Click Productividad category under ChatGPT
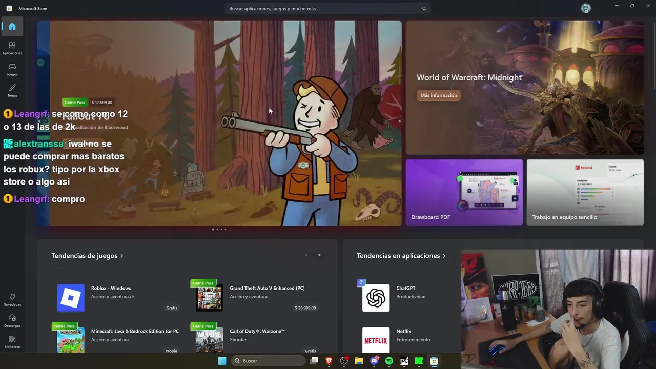 [411, 297]
